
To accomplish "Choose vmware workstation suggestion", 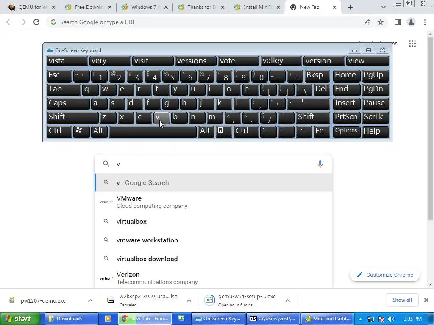I will click(x=214, y=240).
